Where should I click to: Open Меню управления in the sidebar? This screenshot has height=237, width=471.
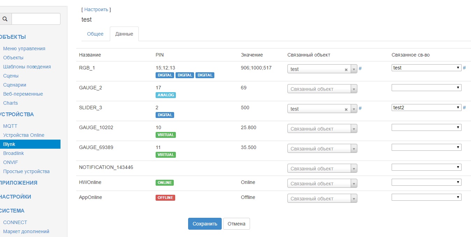click(24, 49)
